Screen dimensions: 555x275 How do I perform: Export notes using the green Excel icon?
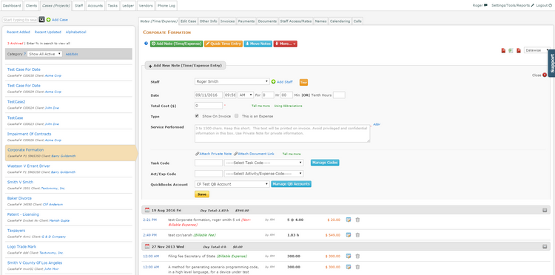tap(511, 50)
